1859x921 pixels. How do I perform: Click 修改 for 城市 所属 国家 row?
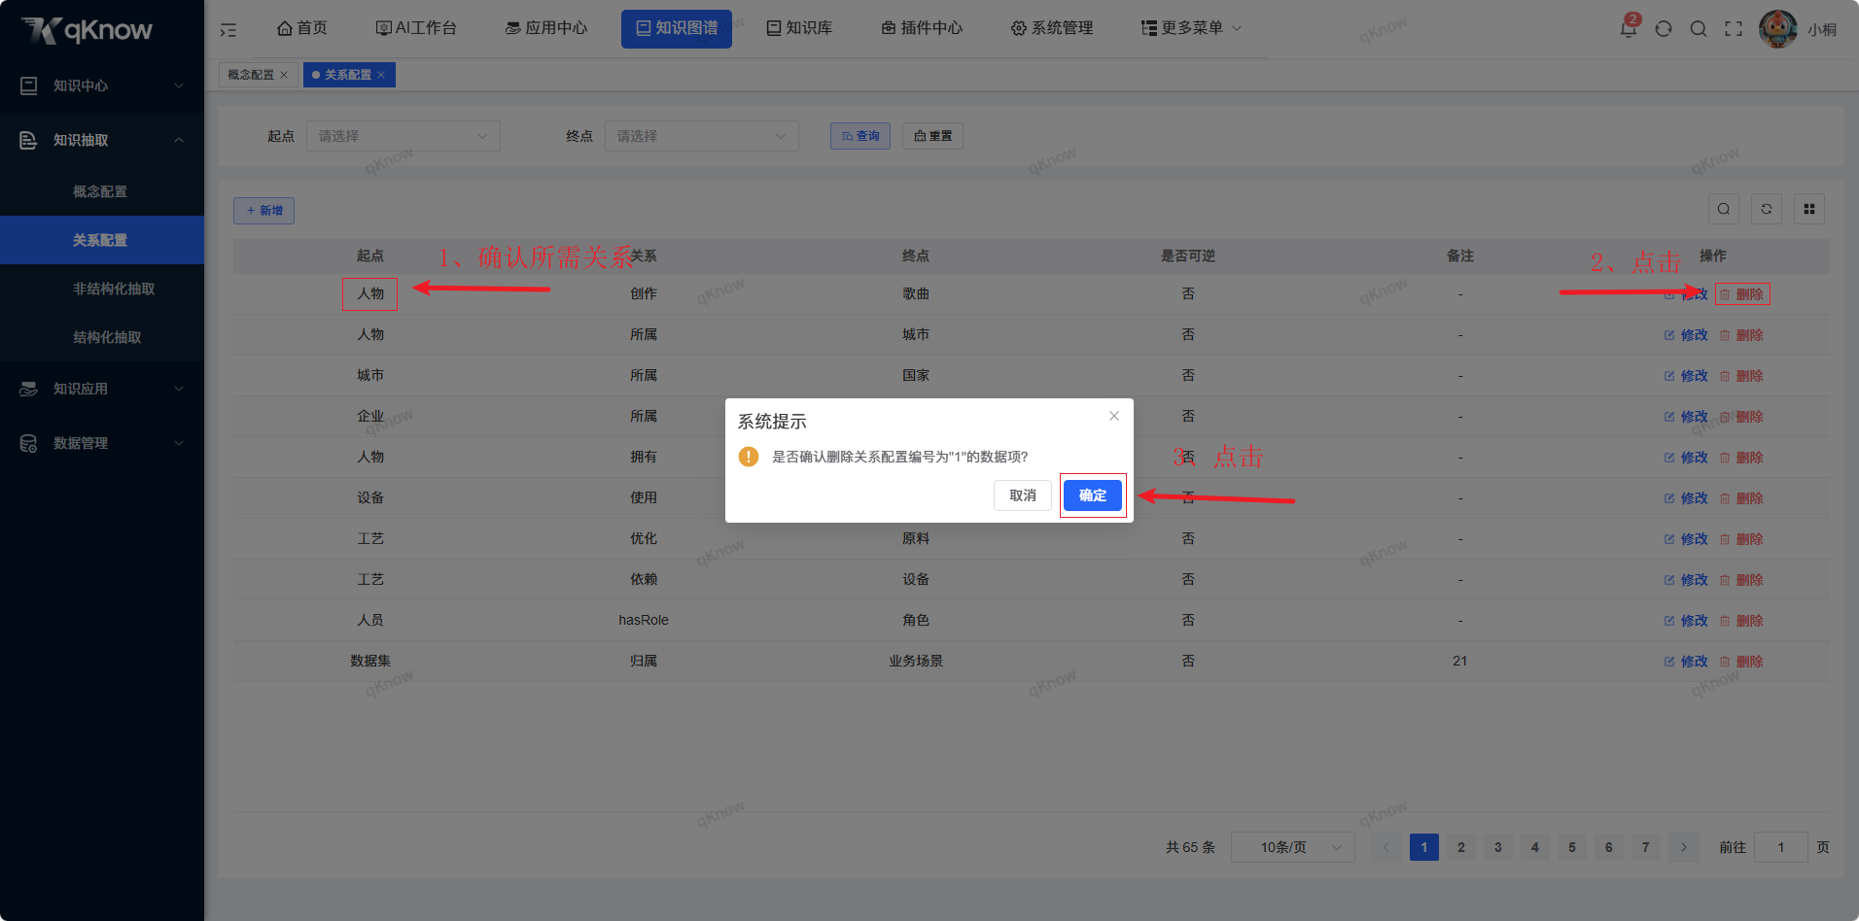click(x=1686, y=376)
